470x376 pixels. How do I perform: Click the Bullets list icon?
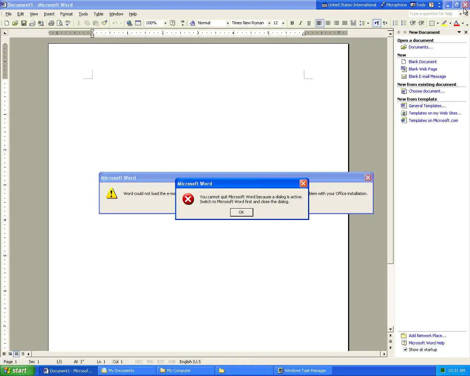tap(404, 23)
